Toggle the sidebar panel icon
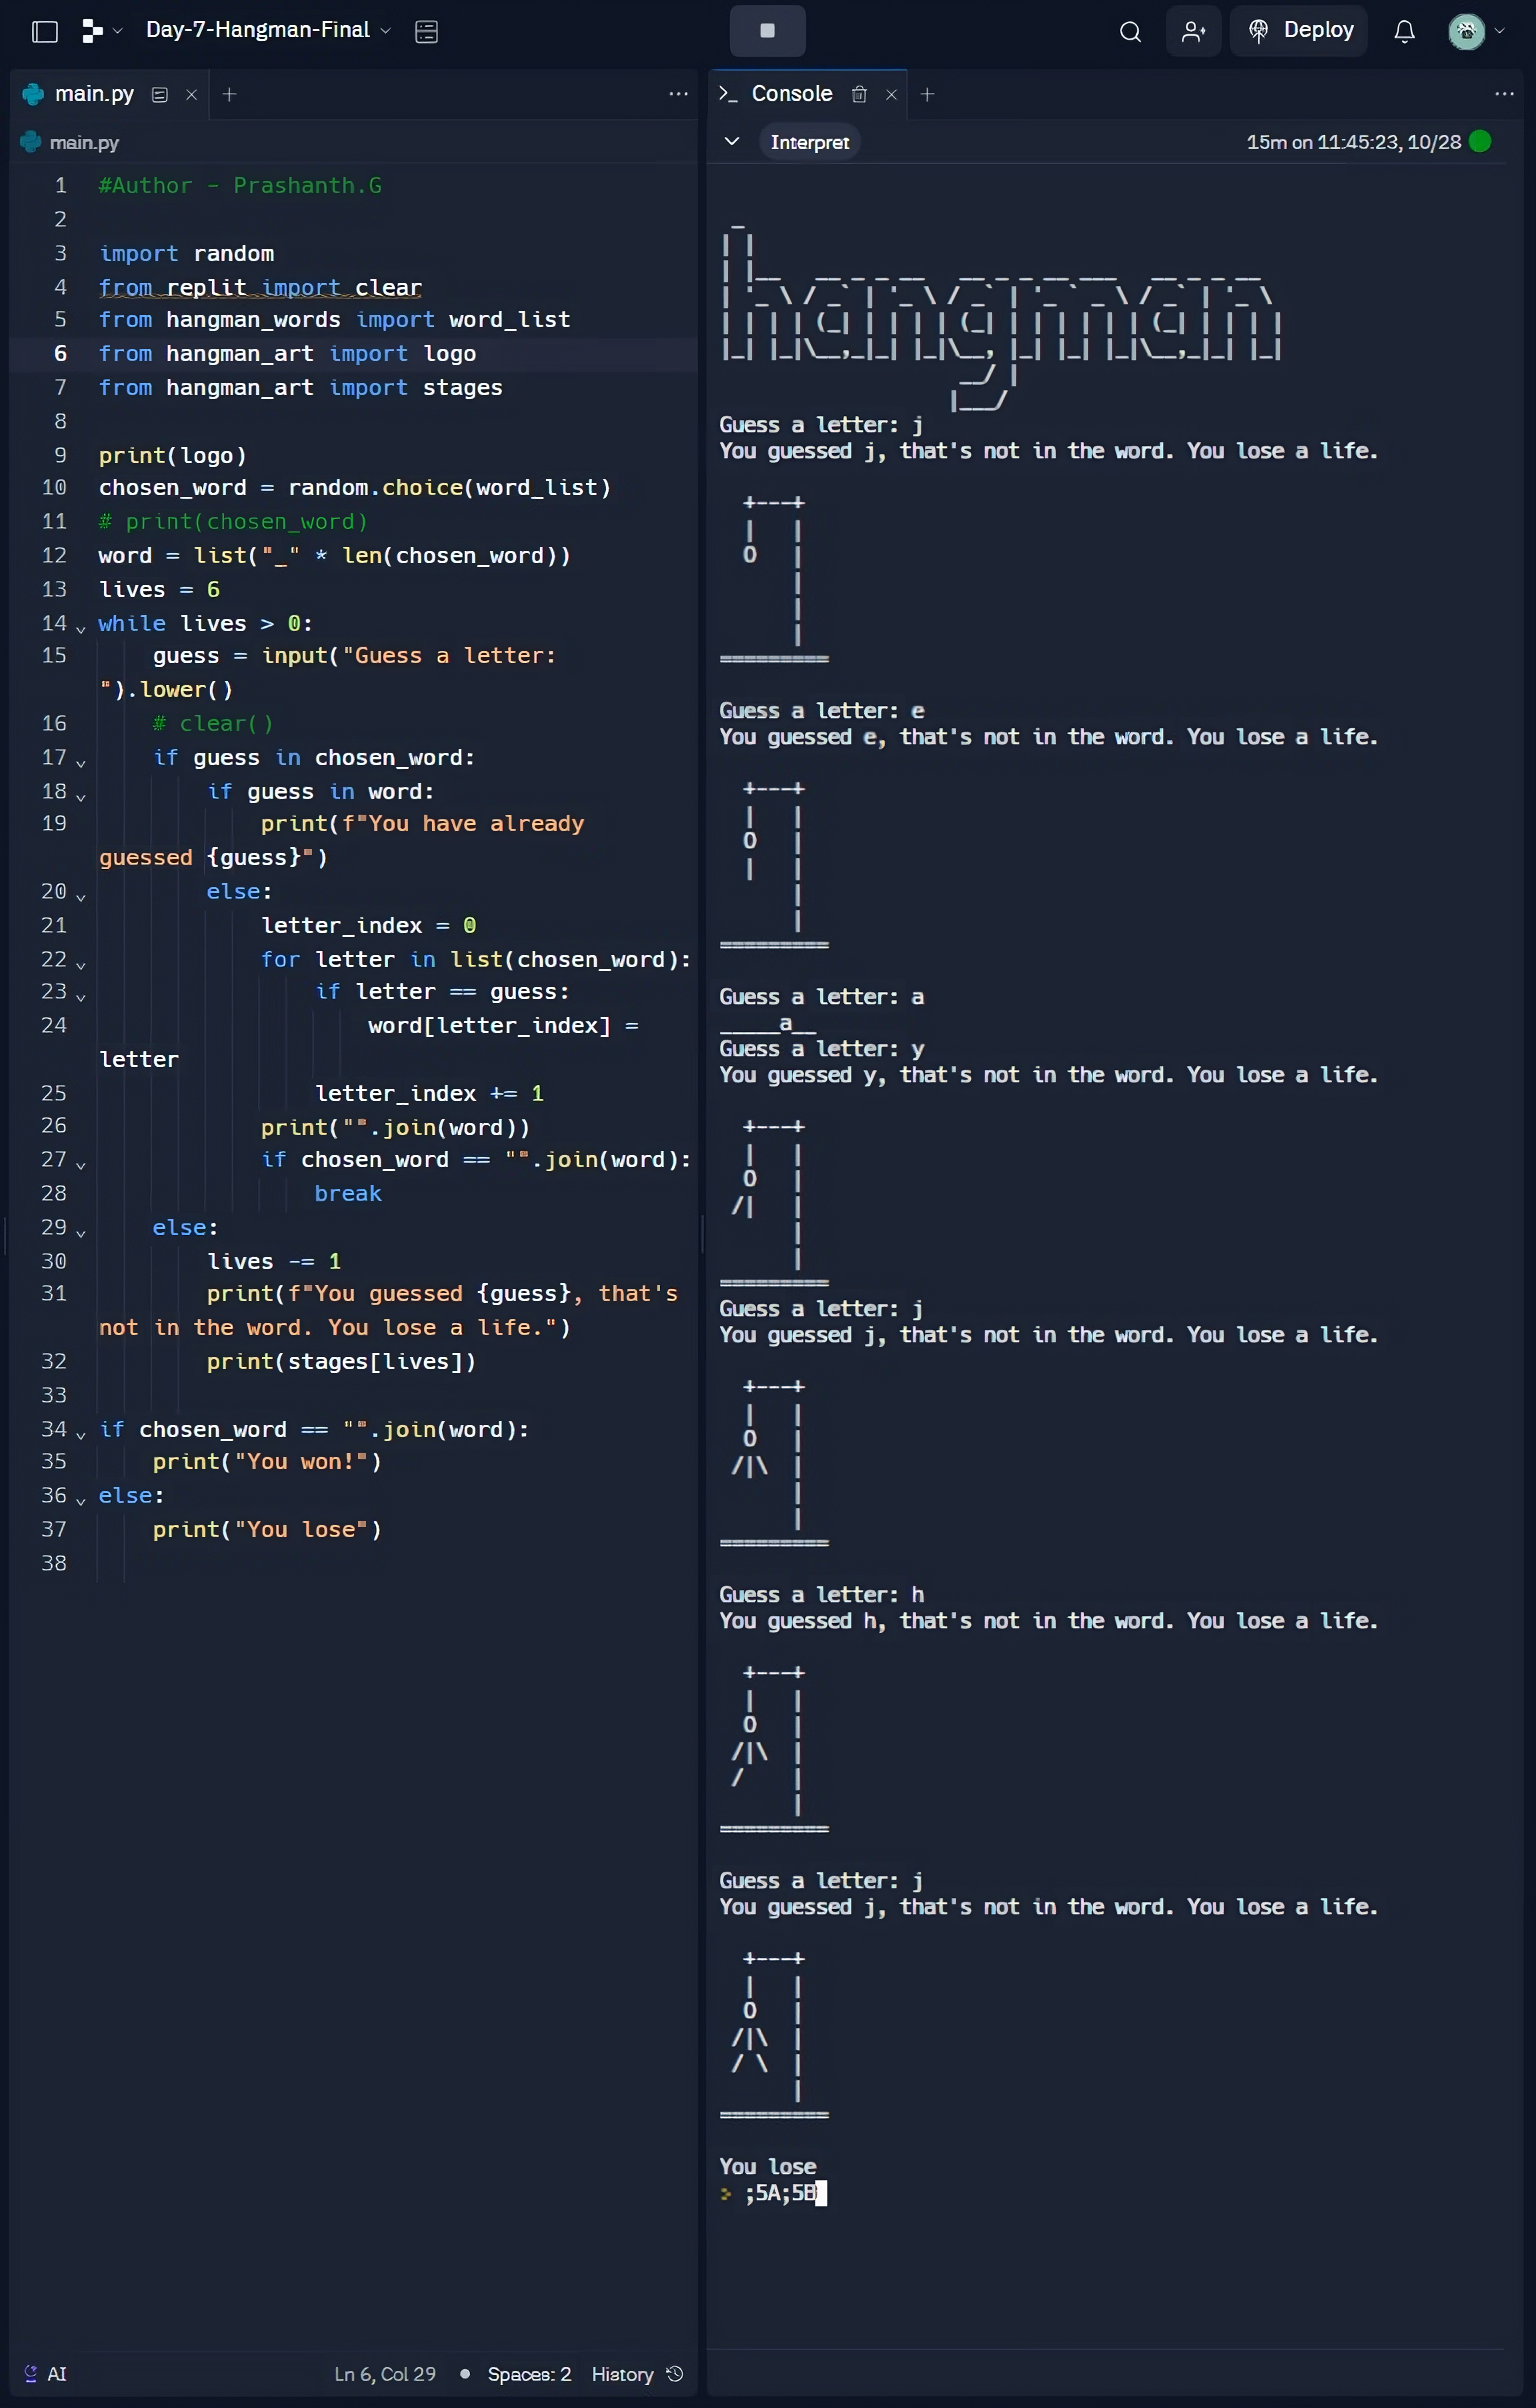Screen dimensions: 1536x2408 pos(45,31)
